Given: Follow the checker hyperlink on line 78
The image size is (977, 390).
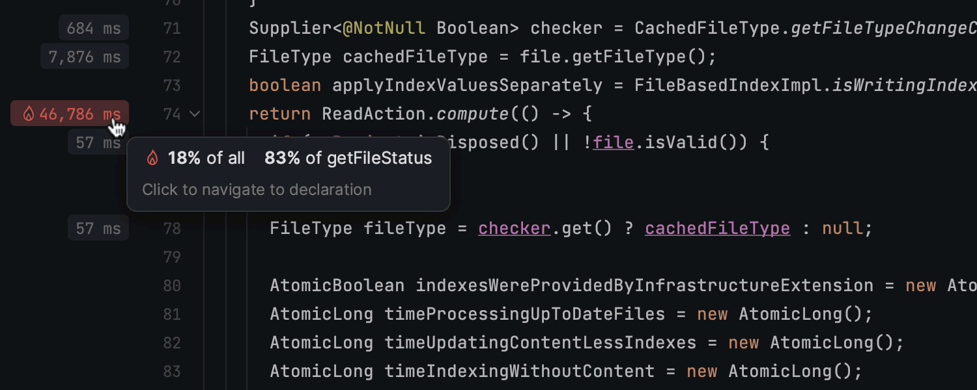Looking at the screenshot, I should pos(514,228).
